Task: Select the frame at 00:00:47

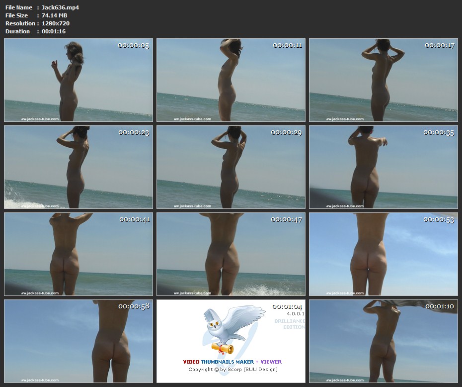Action: tap(231, 254)
